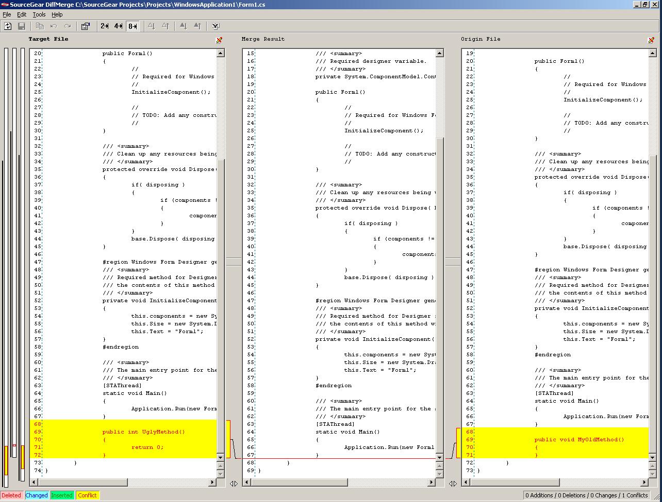Jump to previous change arrow icon

(165, 26)
